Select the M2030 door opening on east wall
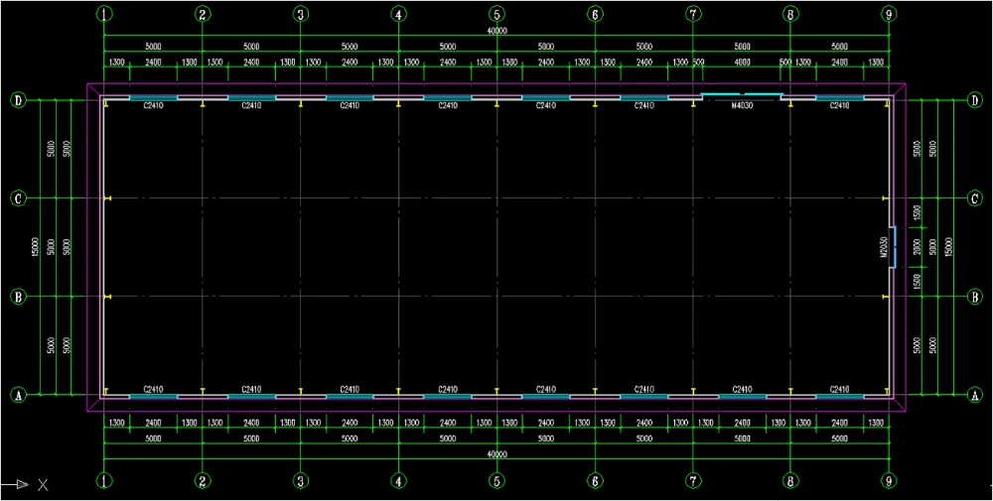 tap(893, 247)
